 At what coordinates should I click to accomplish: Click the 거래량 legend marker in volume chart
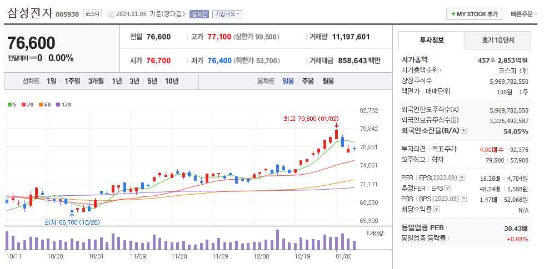pos(368,232)
